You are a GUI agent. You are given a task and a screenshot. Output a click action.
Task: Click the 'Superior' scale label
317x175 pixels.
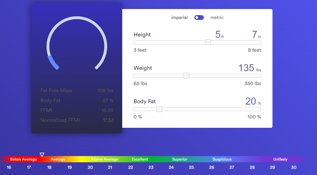180,159
